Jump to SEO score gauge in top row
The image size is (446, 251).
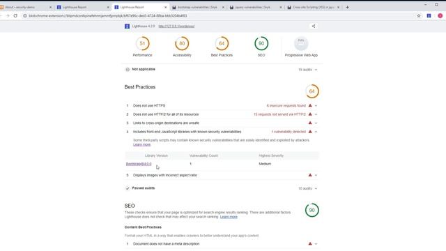261,43
